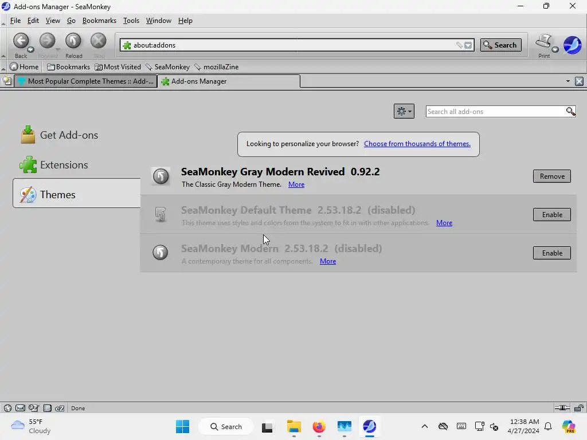This screenshot has height=440, width=587.
Task: Click Choose from thousands of themes link
Action: point(417,144)
